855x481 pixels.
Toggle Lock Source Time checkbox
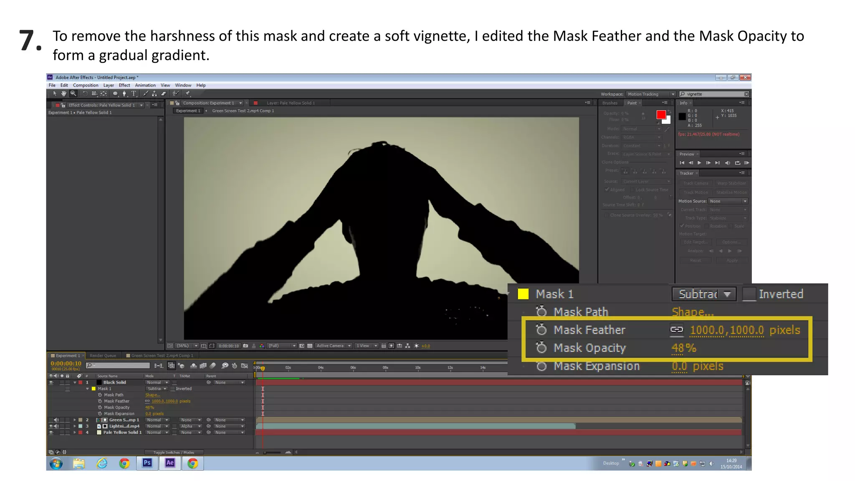(x=632, y=190)
